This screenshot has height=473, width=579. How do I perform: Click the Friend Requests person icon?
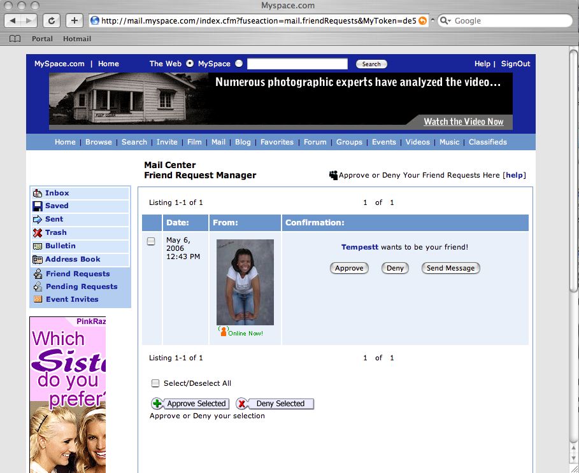coord(38,274)
